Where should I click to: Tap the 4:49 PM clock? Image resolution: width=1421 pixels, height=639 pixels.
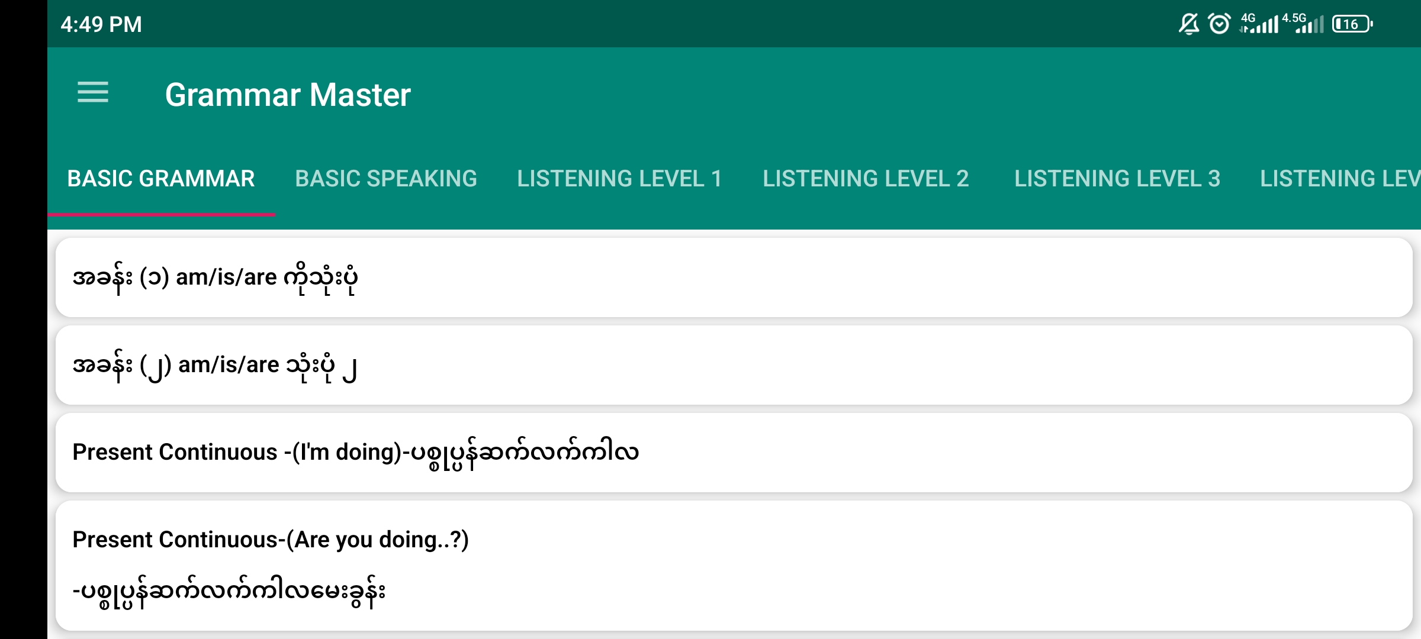click(101, 24)
